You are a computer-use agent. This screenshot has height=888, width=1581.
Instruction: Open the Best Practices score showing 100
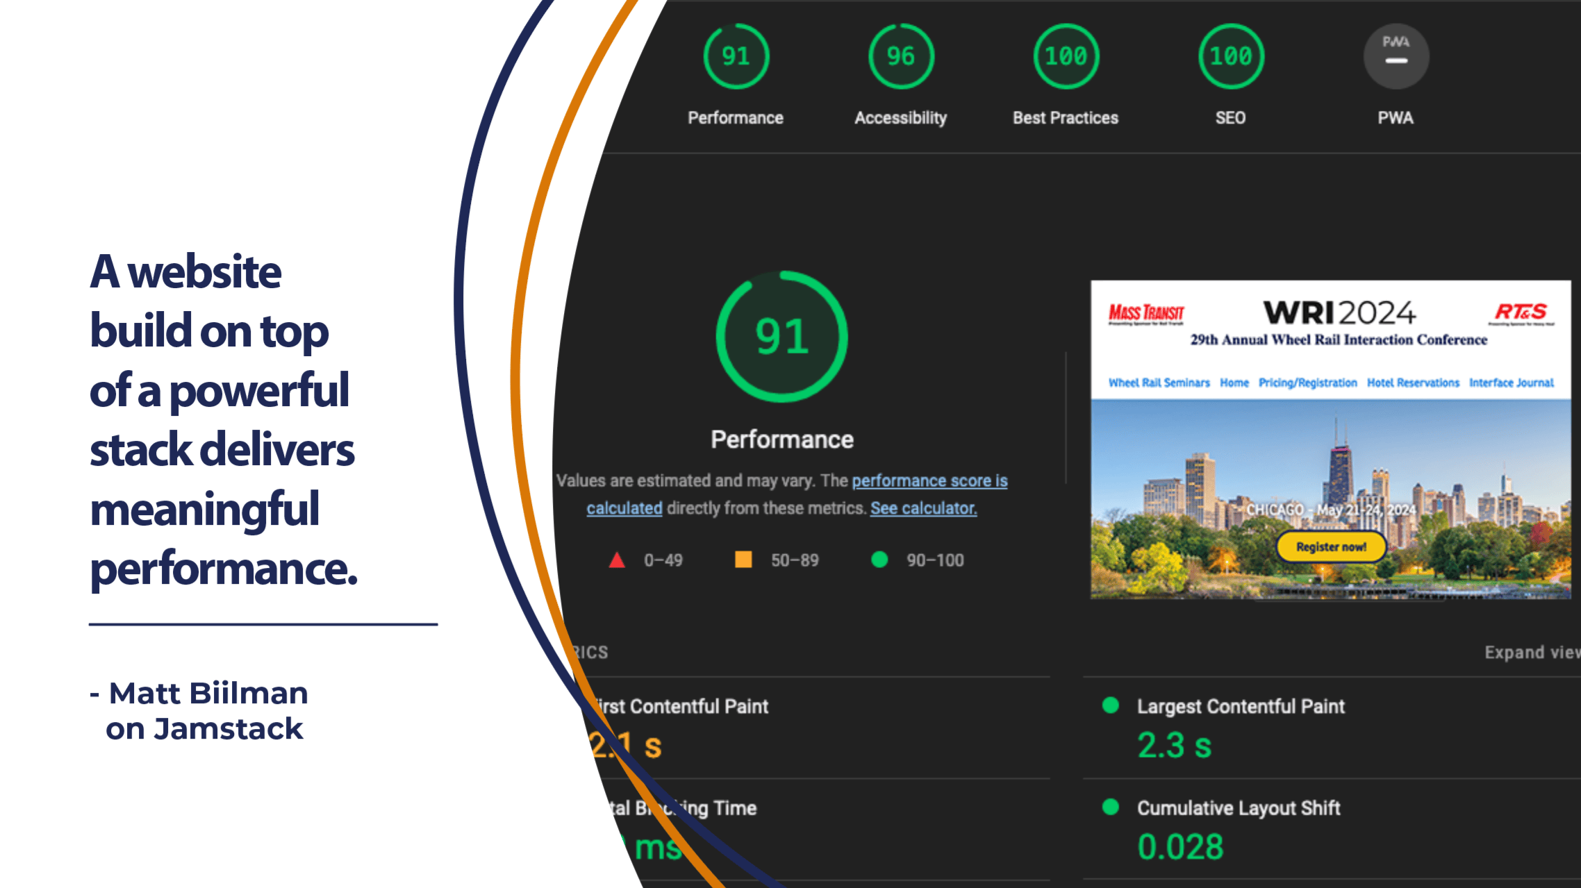click(1066, 57)
